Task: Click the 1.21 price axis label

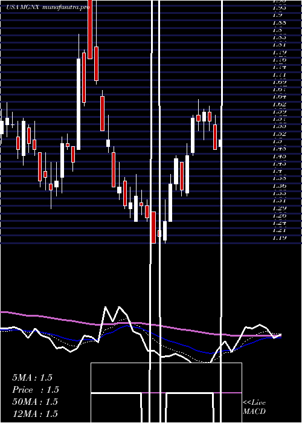Action: coord(279,230)
